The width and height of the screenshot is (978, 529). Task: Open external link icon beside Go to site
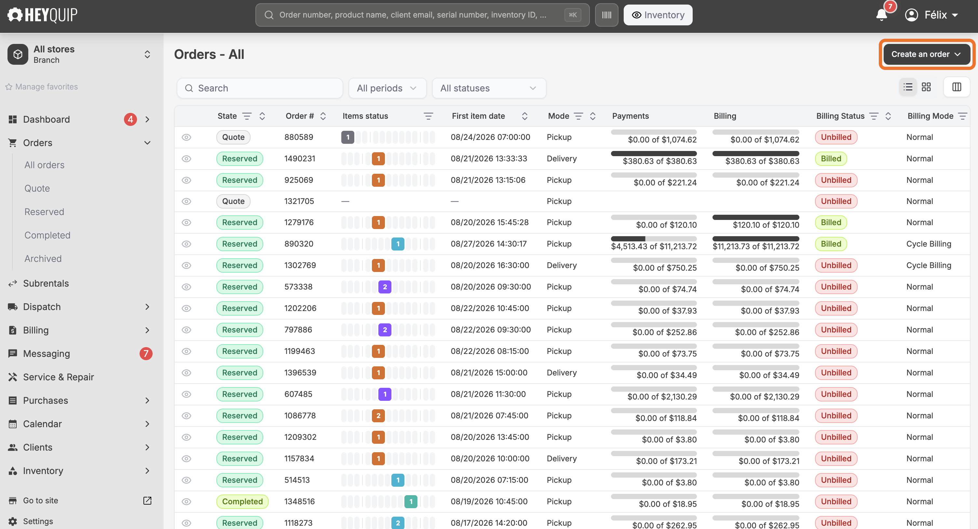[x=147, y=500]
